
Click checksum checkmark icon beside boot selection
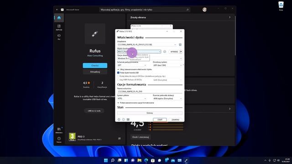pos(165,51)
